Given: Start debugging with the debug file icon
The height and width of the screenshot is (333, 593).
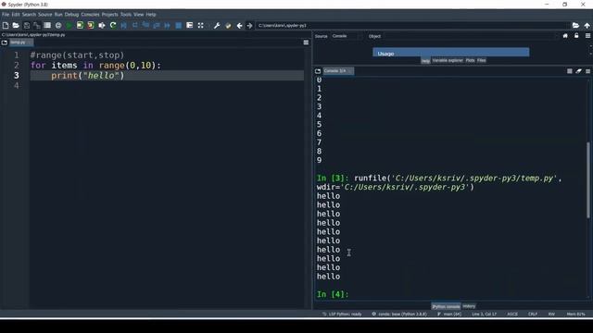Looking at the screenshot, I should click(123, 25).
